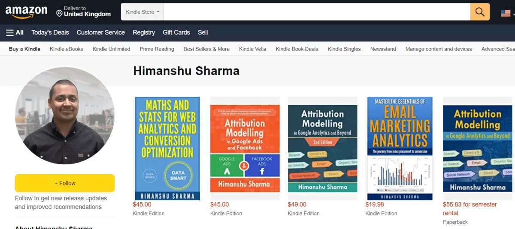Open Manage content and devices
This screenshot has height=229, width=515.
439,49
